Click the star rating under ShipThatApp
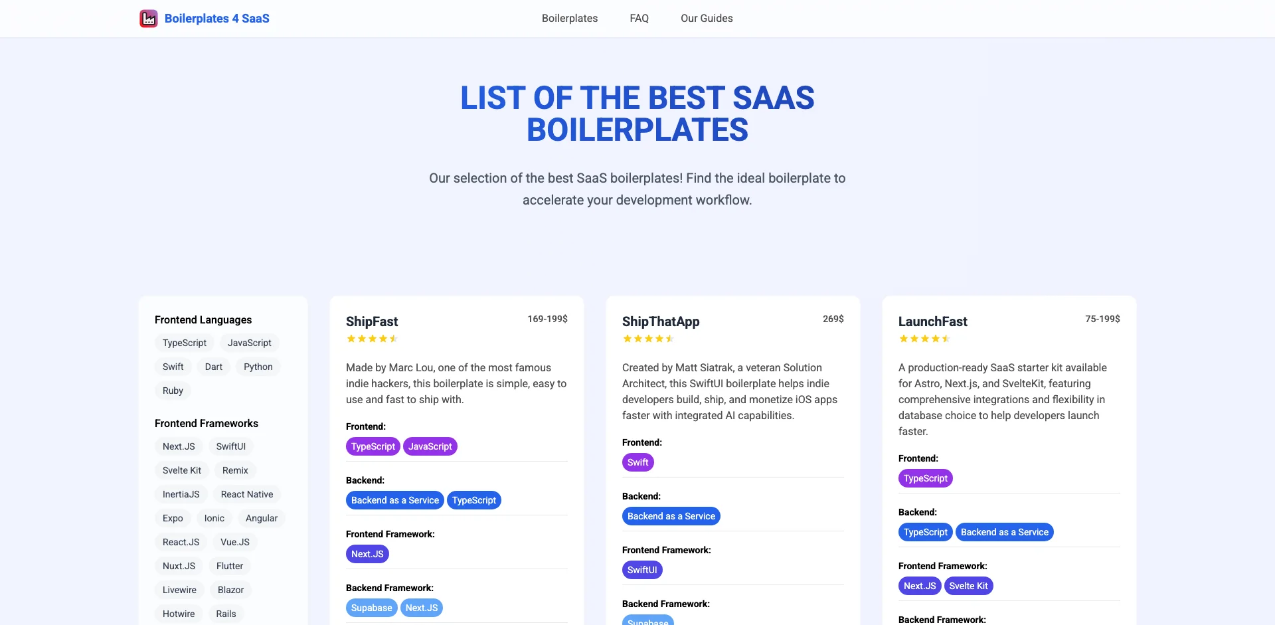Viewport: 1275px width, 625px height. coord(648,338)
